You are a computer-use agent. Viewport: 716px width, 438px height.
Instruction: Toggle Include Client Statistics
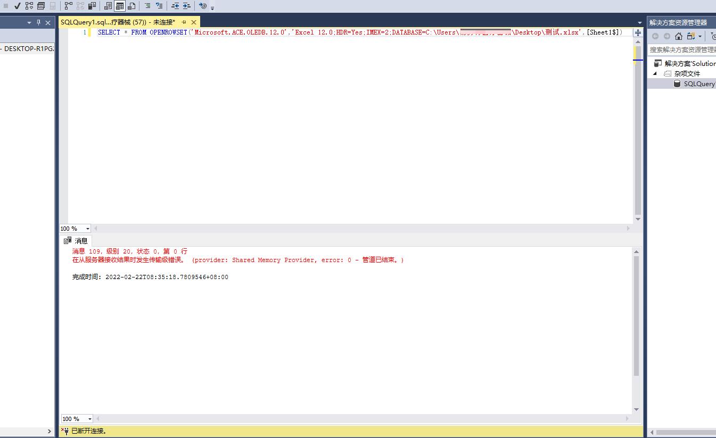(x=91, y=6)
